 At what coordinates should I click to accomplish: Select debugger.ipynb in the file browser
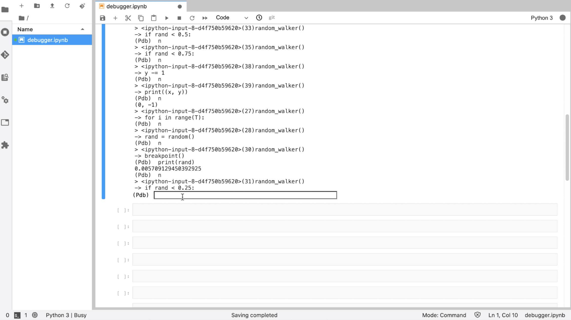click(x=48, y=40)
